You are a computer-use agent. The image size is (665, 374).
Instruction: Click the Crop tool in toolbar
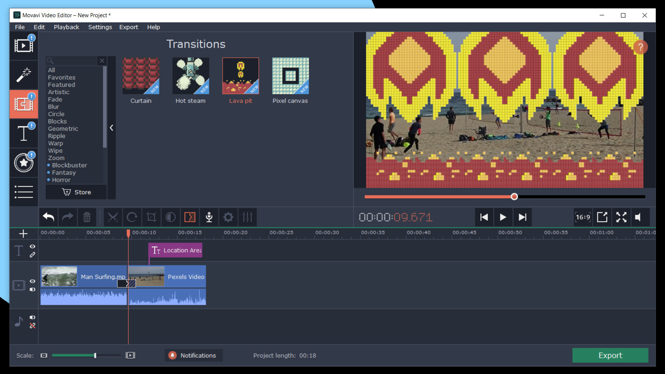(152, 217)
